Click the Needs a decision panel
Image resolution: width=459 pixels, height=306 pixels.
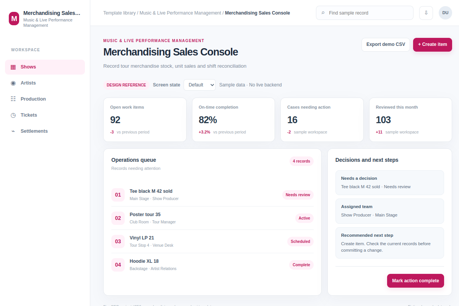(390, 183)
